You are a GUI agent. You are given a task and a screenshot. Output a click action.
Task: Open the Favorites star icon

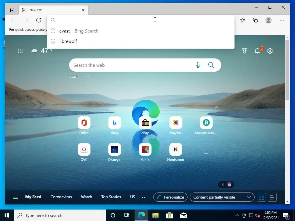[x=243, y=20]
